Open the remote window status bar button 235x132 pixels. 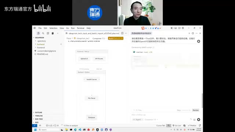[35, 125]
